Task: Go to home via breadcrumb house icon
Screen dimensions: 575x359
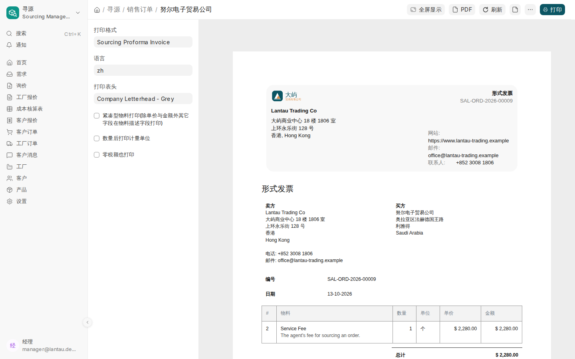Action: (x=97, y=10)
